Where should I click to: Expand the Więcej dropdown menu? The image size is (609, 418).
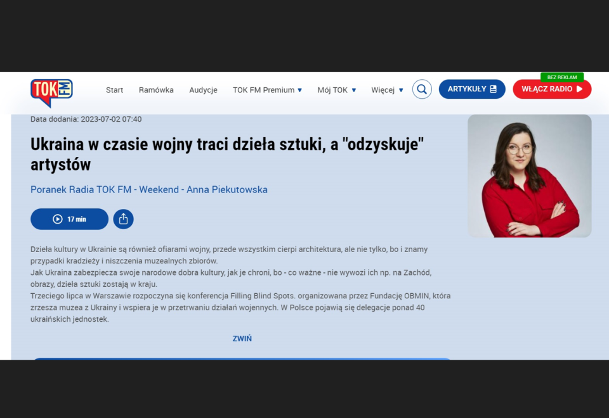387,90
